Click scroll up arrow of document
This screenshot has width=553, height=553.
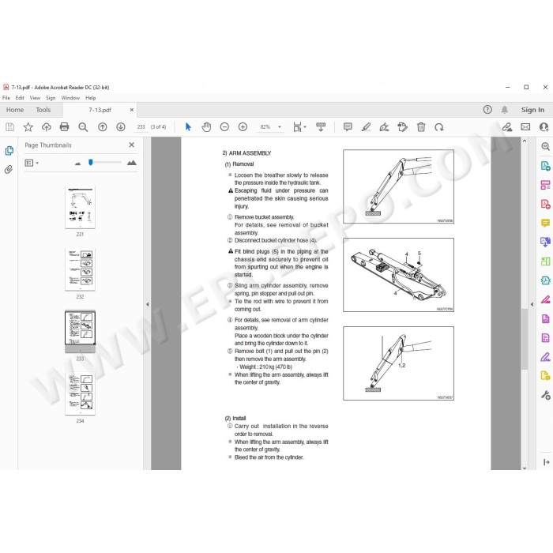[525, 141]
